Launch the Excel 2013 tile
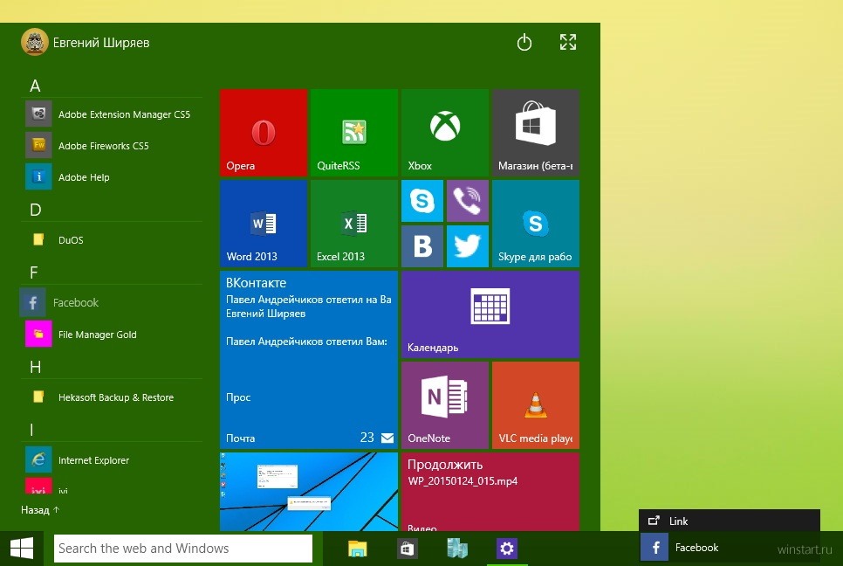The width and height of the screenshot is (843, 566). [x=354, y=224]
